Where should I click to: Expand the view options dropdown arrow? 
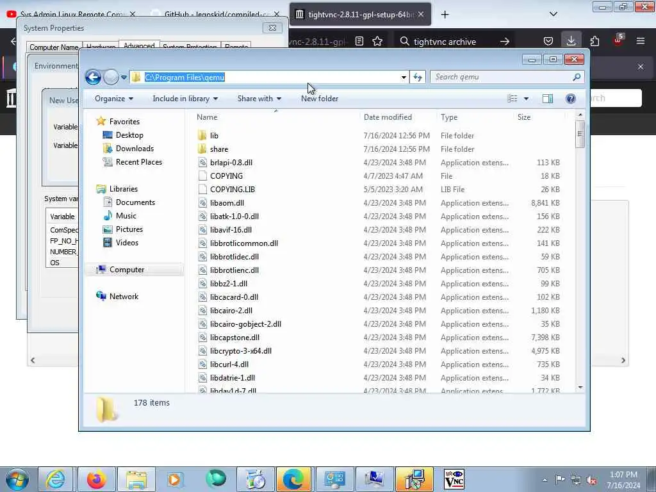526,99
